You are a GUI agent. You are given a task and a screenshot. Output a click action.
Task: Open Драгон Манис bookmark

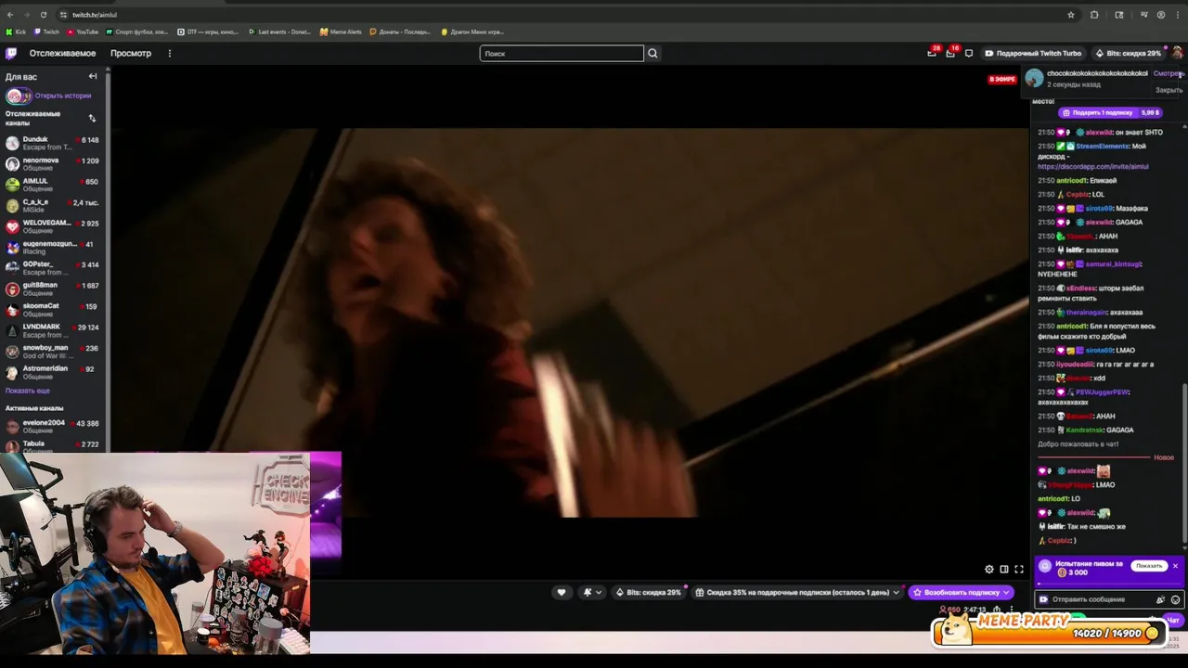click(471, 32)
